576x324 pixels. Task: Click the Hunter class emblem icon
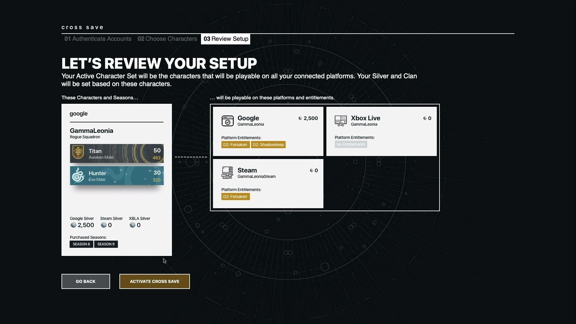(78, 175)
